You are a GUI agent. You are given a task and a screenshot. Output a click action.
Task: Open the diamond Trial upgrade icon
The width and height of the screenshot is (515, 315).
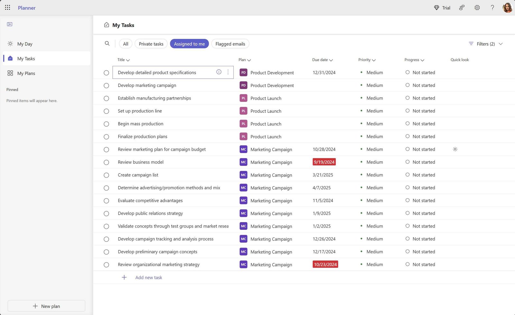pos(437,7)
